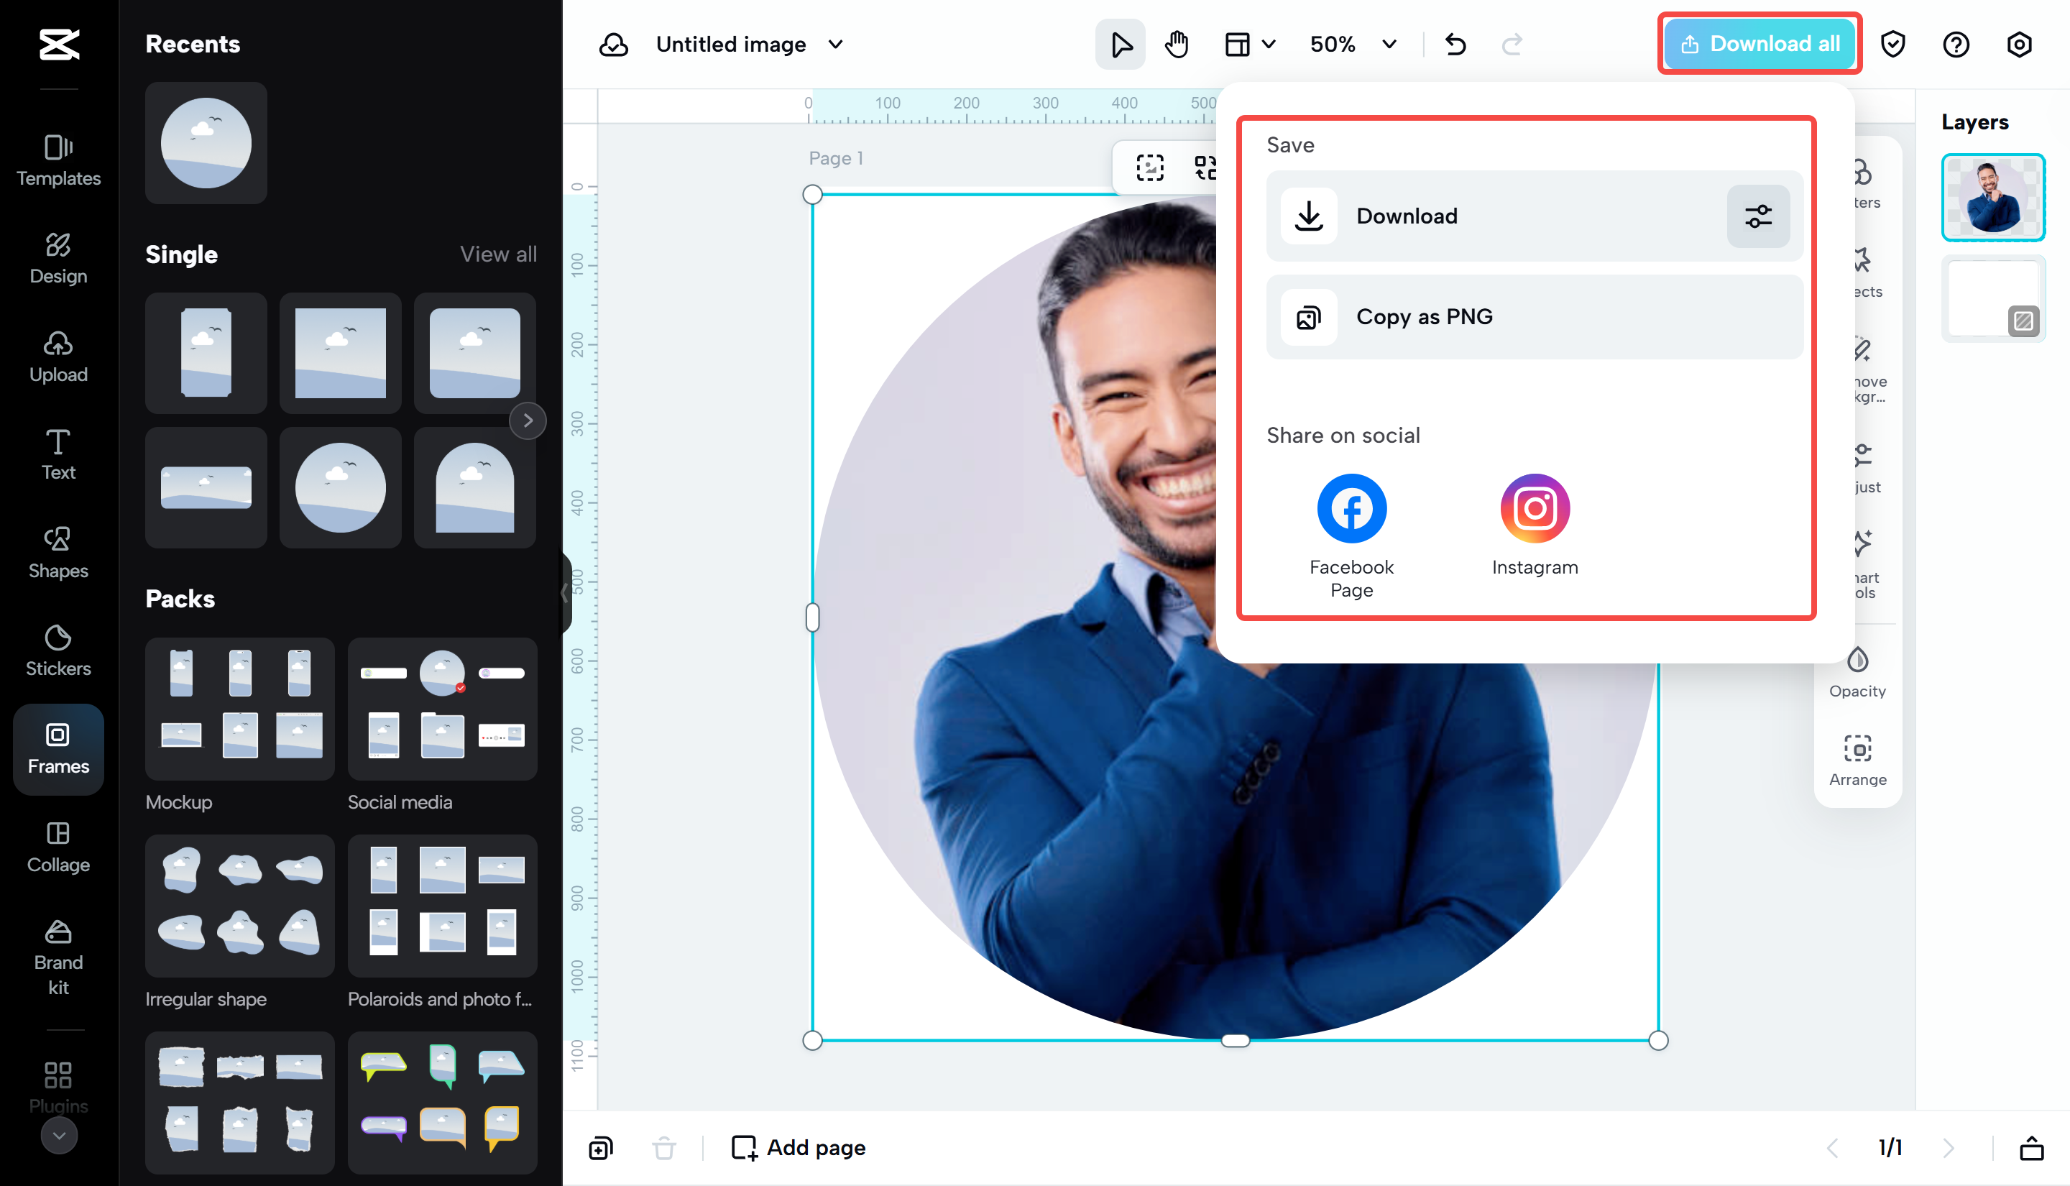Undo the last action
This screenshot has width=2070, height=1186.
pos(1456,44)
